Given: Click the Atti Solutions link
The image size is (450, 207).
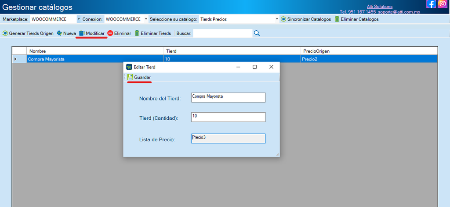Looking at the screenshot, I should click(379, 6).
